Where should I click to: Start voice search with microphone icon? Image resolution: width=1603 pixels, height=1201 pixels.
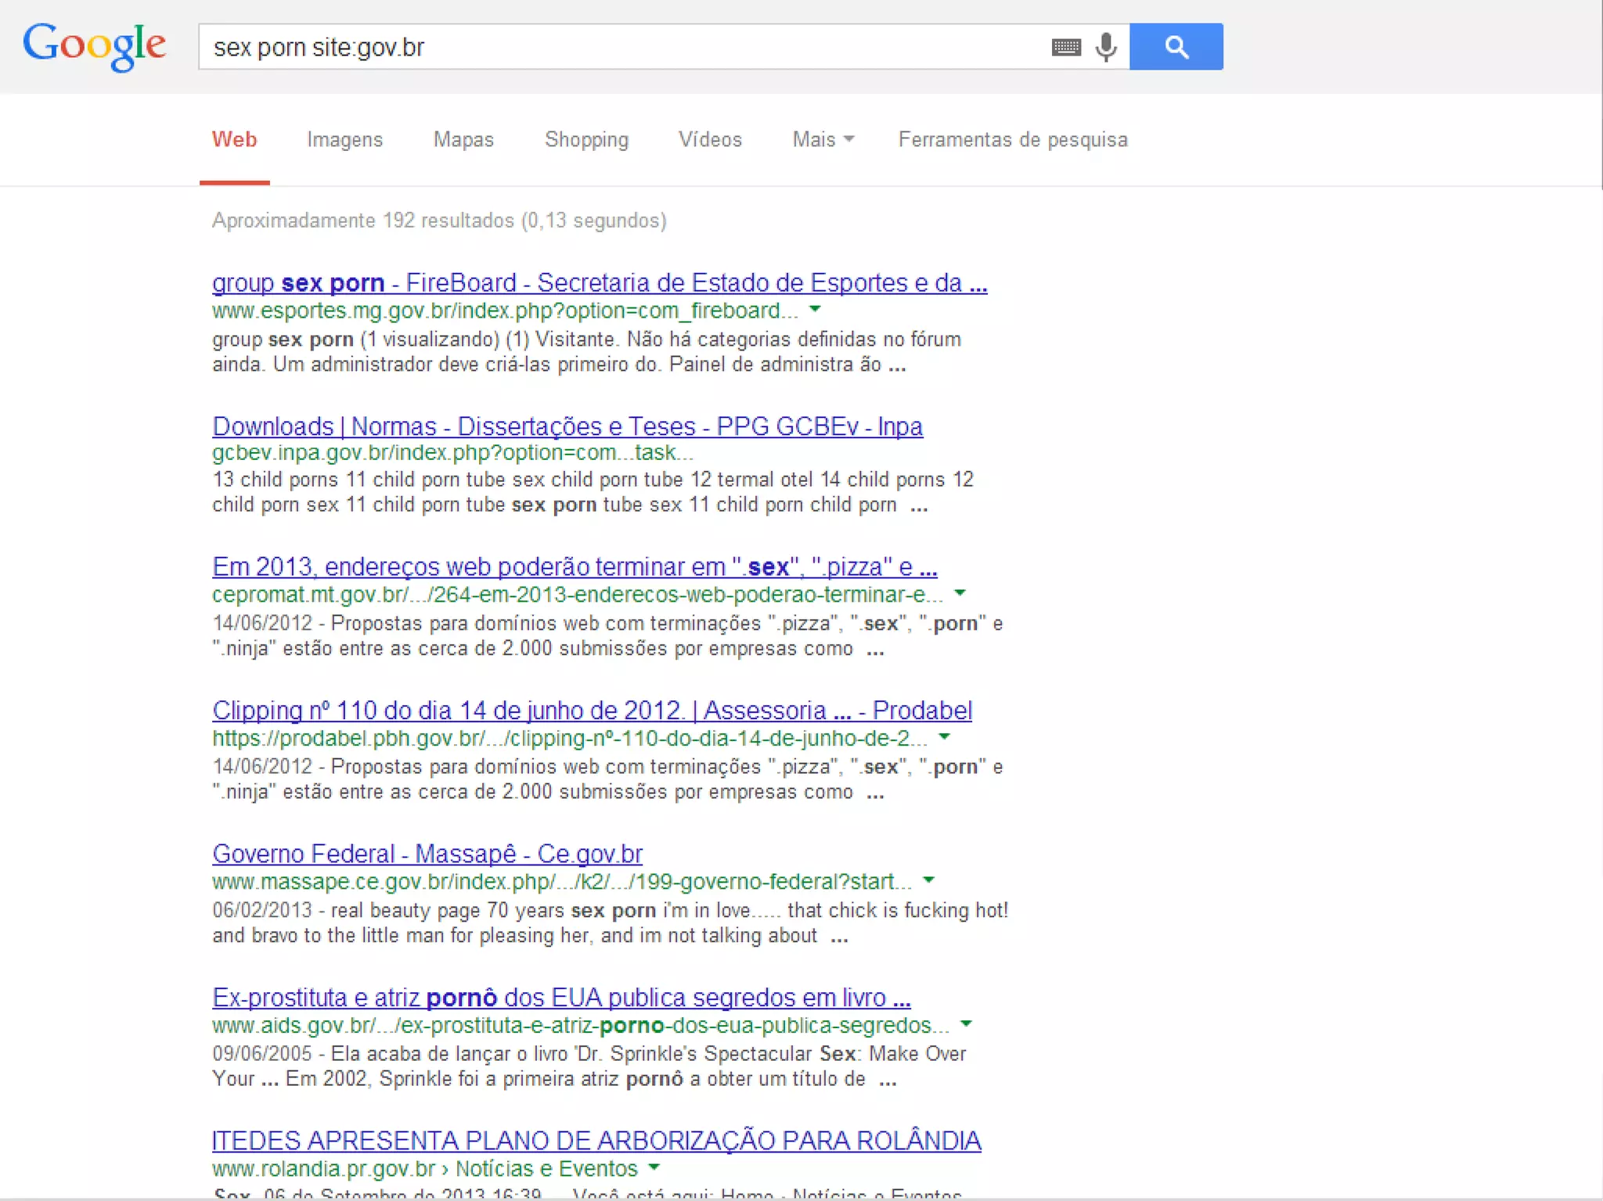pyautogui.click(x=1105, y=48)
